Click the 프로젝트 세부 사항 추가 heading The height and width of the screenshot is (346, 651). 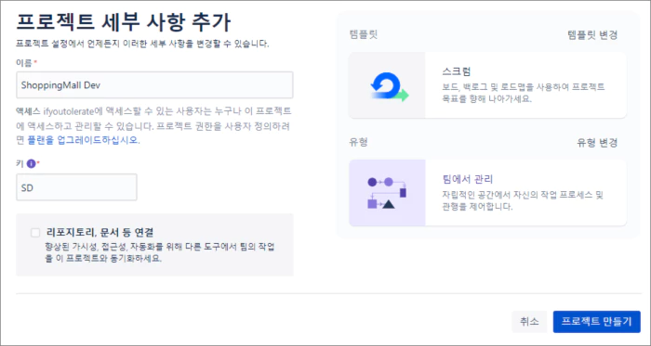(x=123, y=22)
